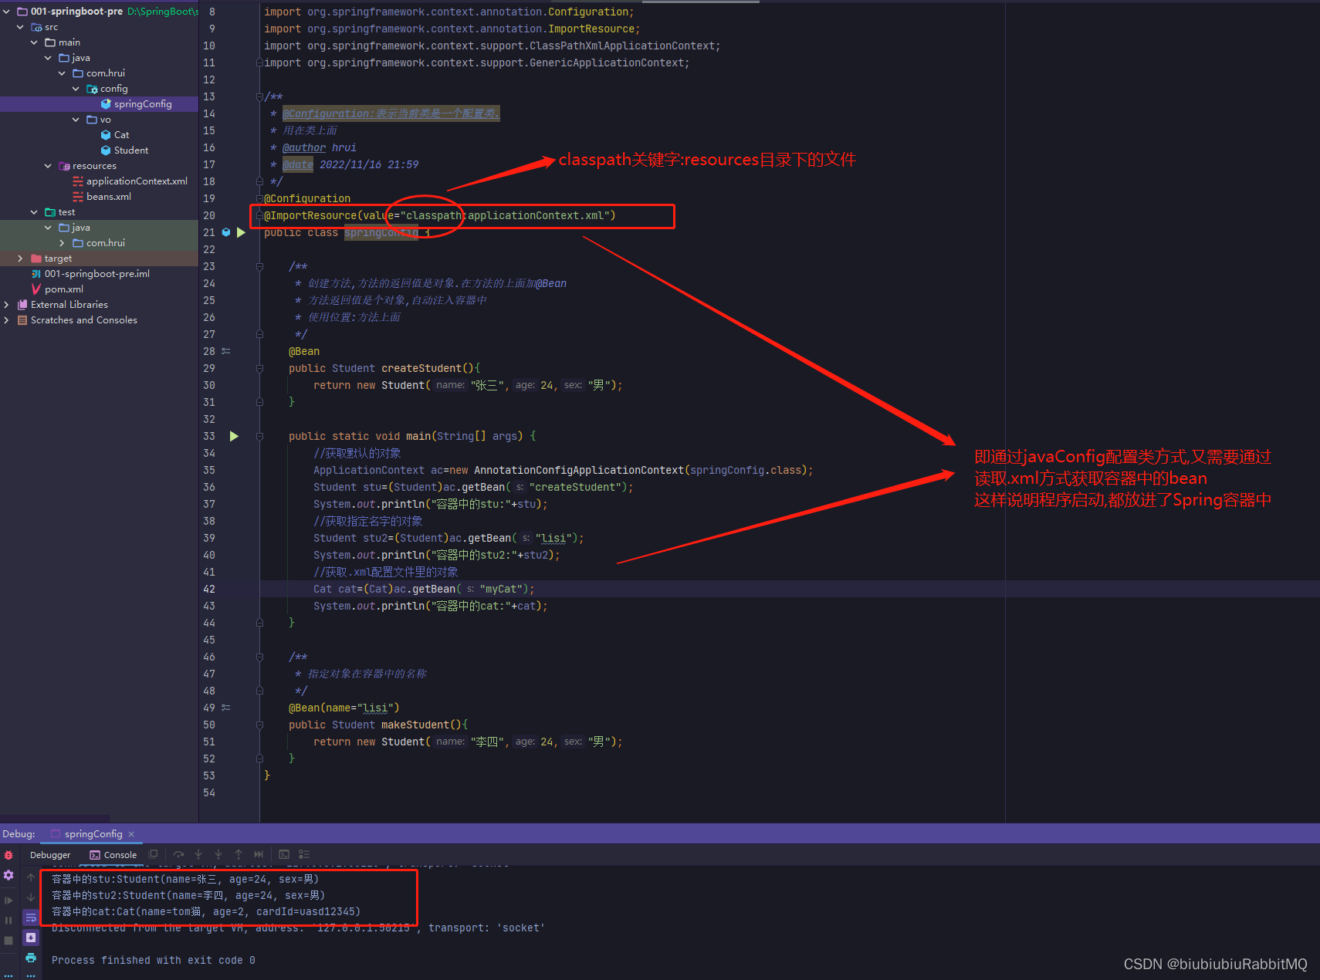1320x980 pixels.
Task: Click AnnotationConfigApplicationContext on line 35
Action: (x=579, y=470)
